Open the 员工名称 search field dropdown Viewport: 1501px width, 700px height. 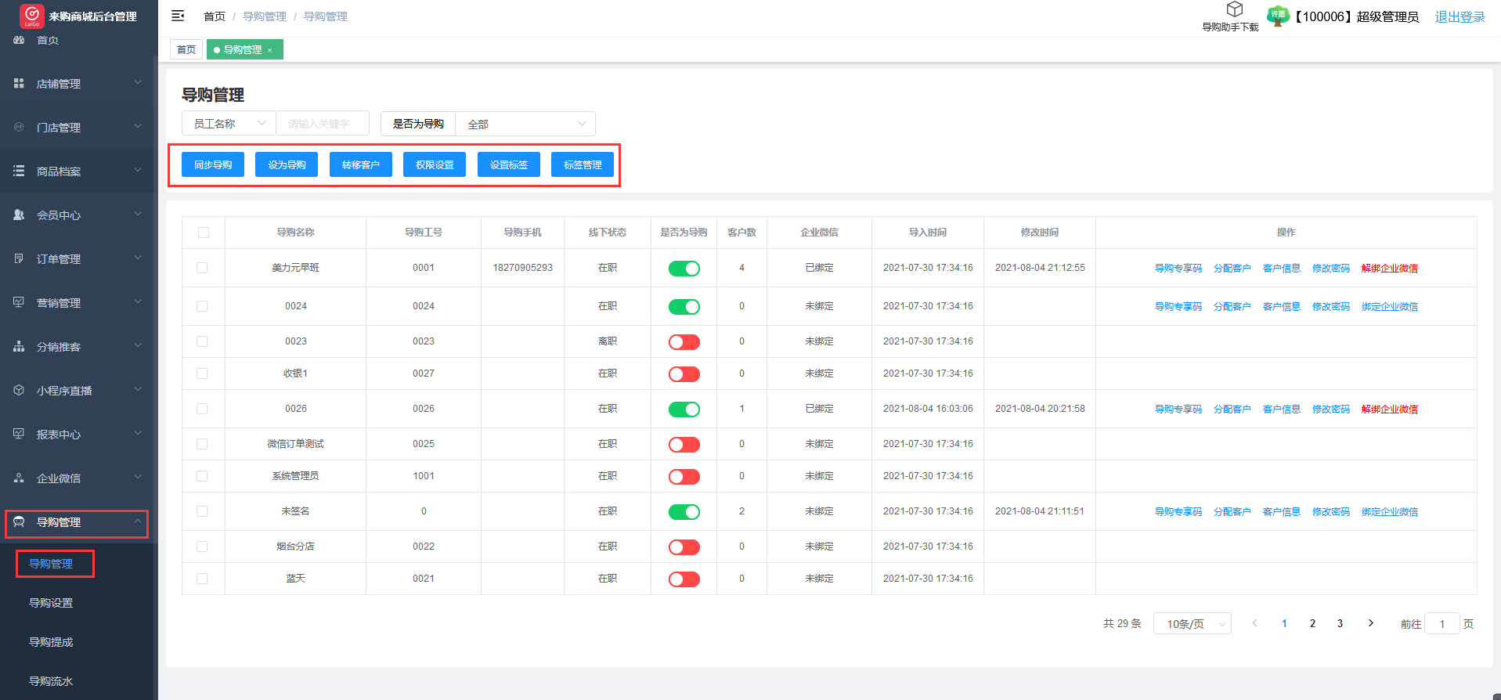coord(229,124)
